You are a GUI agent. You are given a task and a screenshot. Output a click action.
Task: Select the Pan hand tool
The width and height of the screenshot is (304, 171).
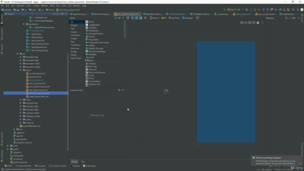pos(257,22)
